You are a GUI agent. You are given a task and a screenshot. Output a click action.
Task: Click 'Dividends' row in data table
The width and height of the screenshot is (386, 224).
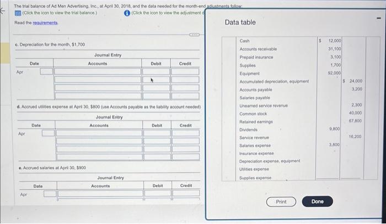click(248, 130)
